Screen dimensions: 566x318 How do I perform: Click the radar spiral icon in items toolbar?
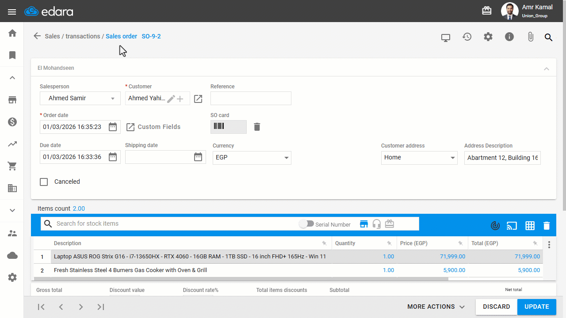[x=495, y=226]
